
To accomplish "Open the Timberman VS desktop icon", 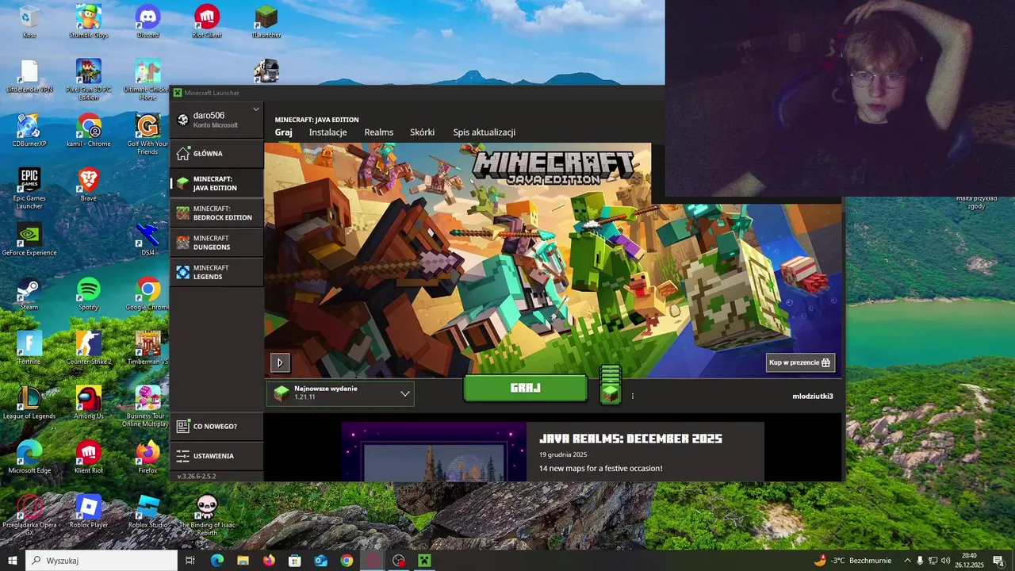I will [148, 347].
